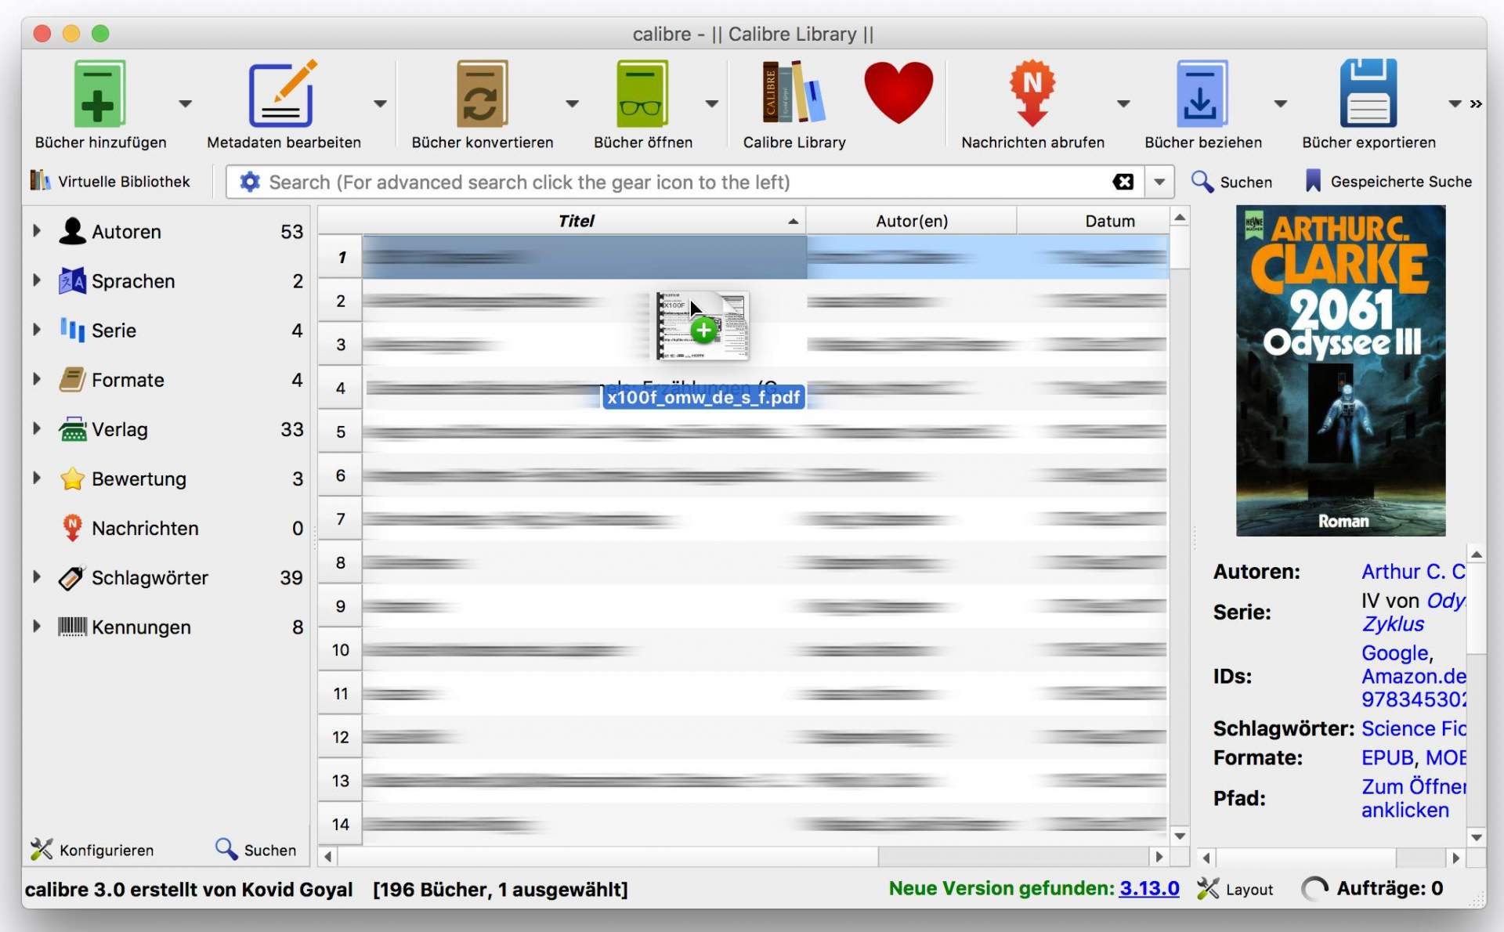The image size is (1504, 932).
Task: Select the Serie bars icon
Action: tap(72, 330)
